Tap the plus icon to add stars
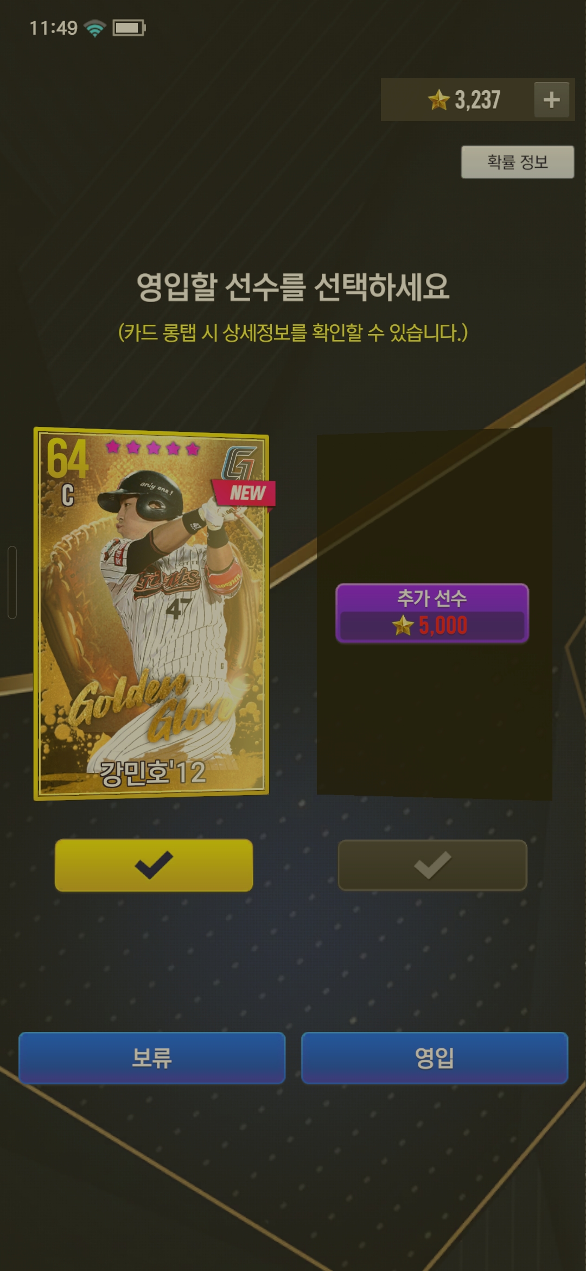This screenshot has height=1271, width=586. pyautogui.click(x=551, y=100)
